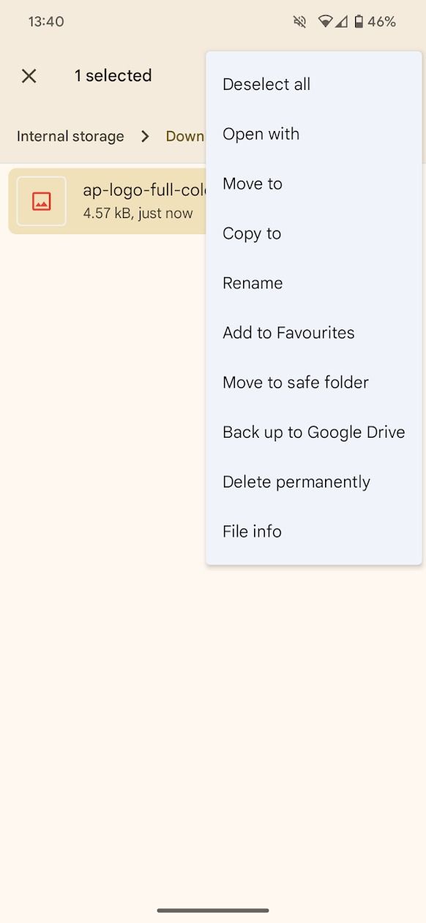Open the file with another app
This screenshot has width=426, height=923.
tap(261, 134)
